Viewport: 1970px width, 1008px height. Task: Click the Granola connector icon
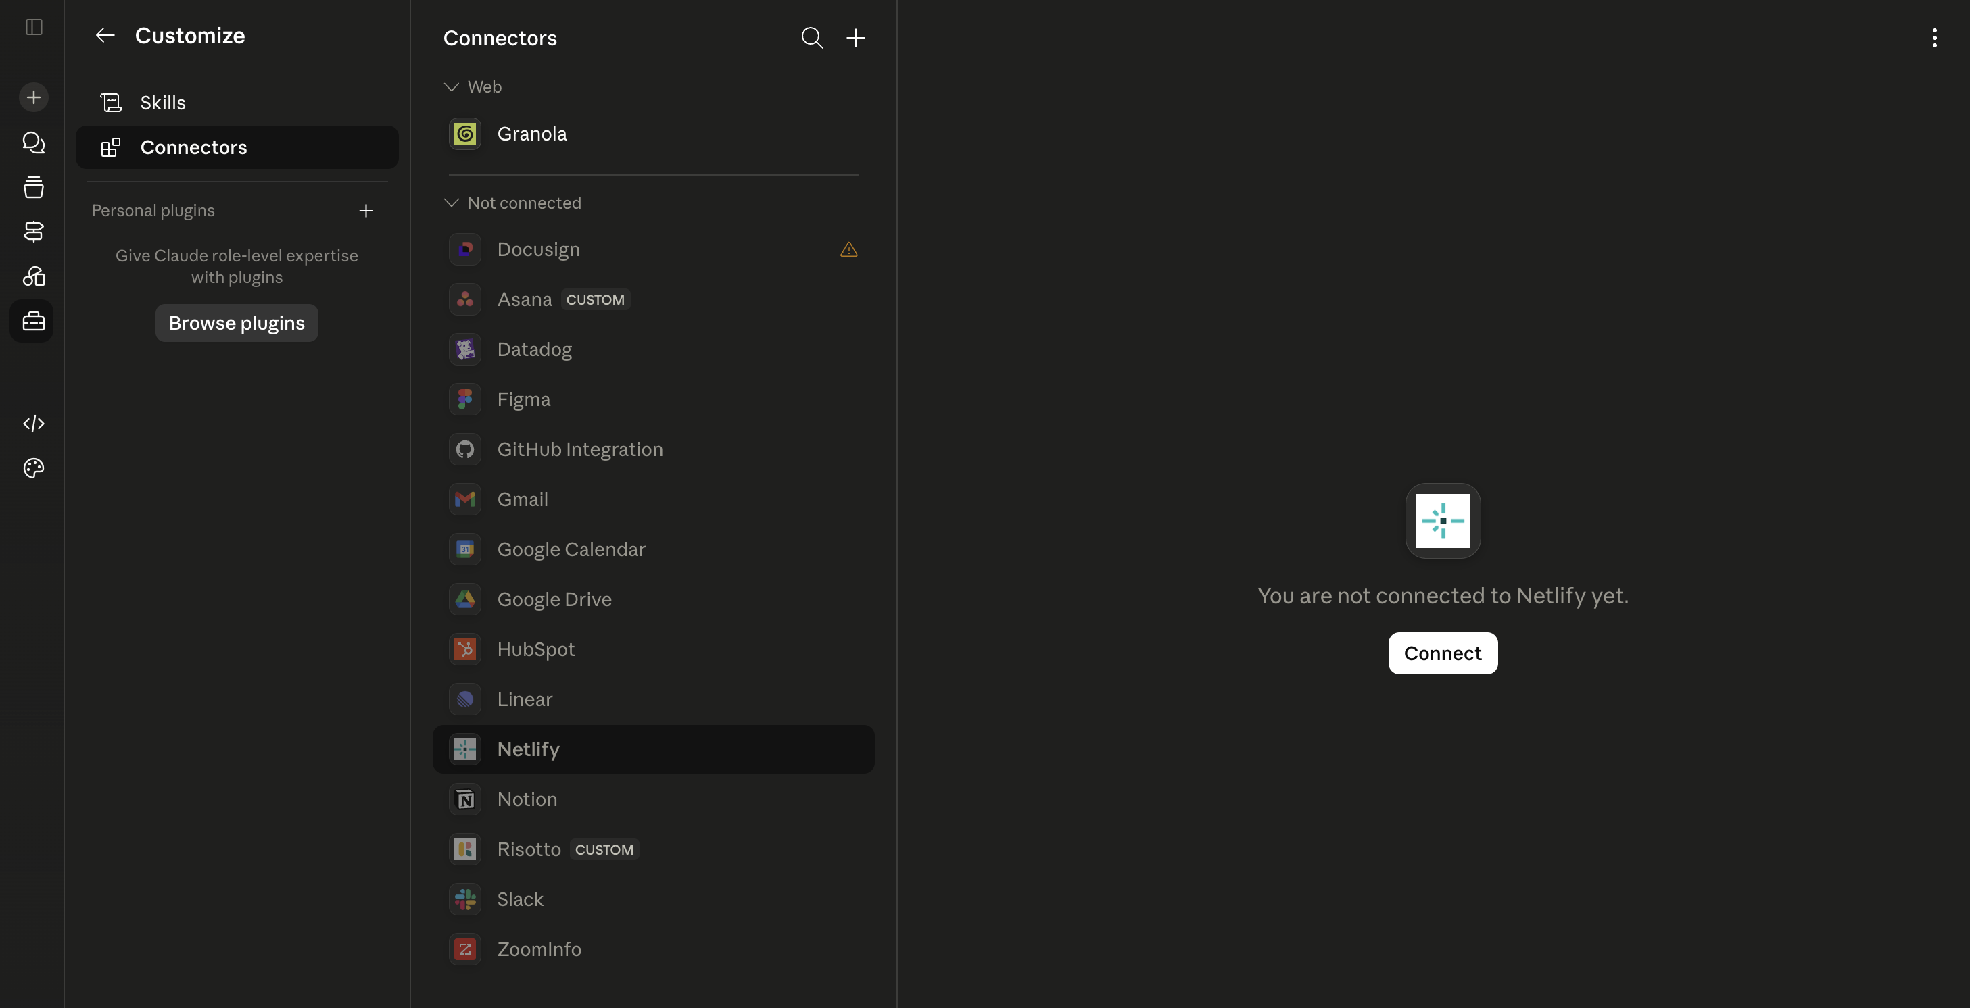pyautogui.click(x=465, y=134)
